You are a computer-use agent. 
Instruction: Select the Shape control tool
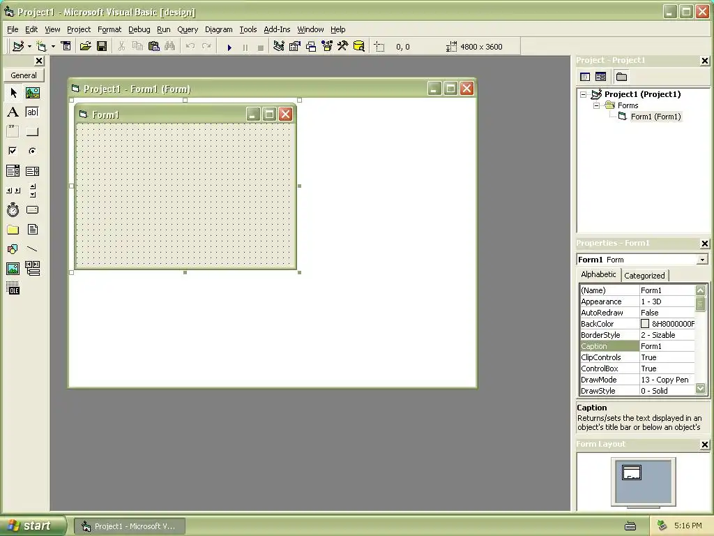click(13, 249)
